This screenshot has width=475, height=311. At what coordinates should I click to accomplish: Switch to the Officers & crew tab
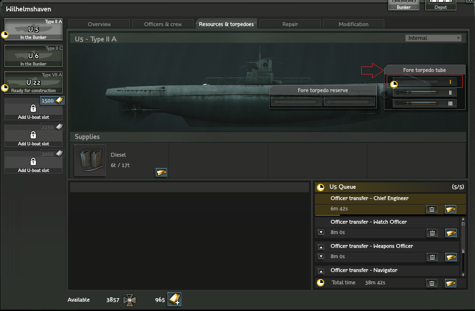coord(163,24)
